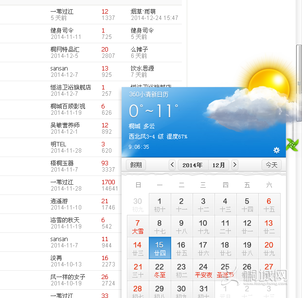Select December 7 大雪 date

pos(138,226)
